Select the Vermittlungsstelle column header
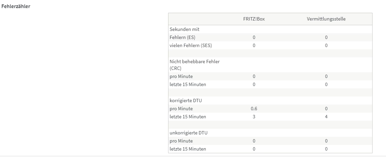The width and height of the screenshot is (386, 163). [x=326, y=19]
